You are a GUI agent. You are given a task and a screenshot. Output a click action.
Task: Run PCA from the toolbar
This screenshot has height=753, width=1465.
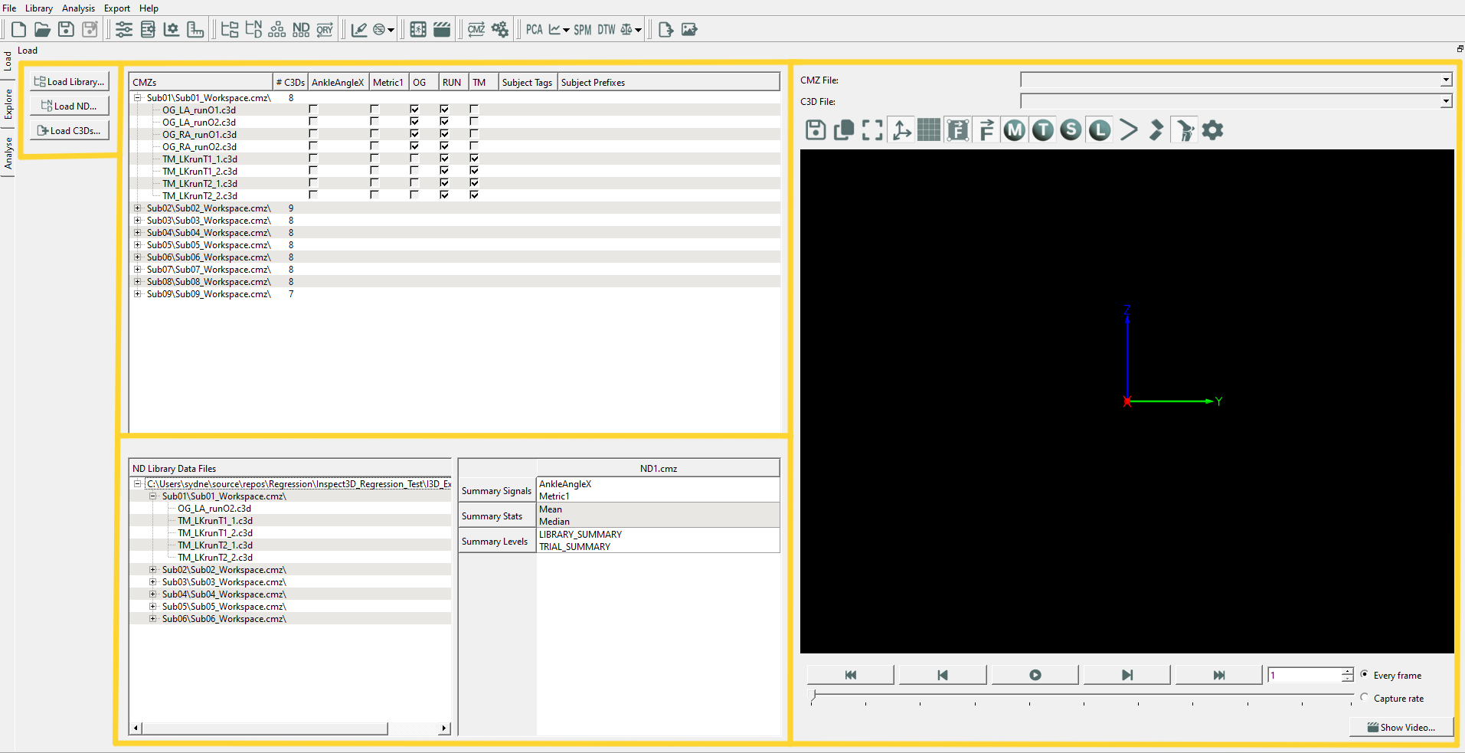[x=535, y=29]
